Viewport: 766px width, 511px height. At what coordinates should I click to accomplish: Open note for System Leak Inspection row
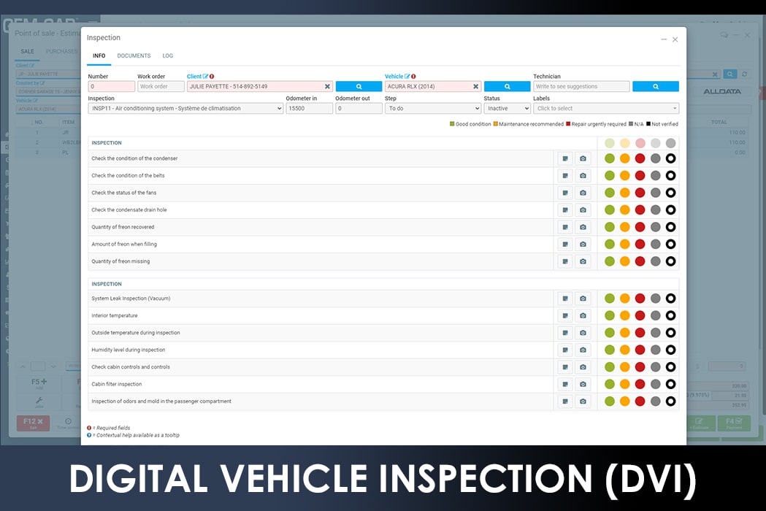coord(565,299)
